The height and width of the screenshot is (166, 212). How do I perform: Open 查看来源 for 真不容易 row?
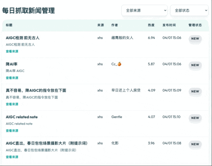coord(12,104)
